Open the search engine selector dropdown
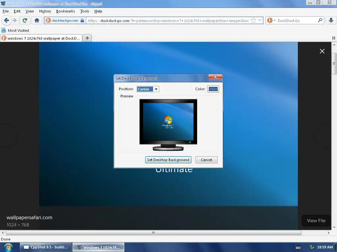The image size is (337, 252). pos(271,20)
